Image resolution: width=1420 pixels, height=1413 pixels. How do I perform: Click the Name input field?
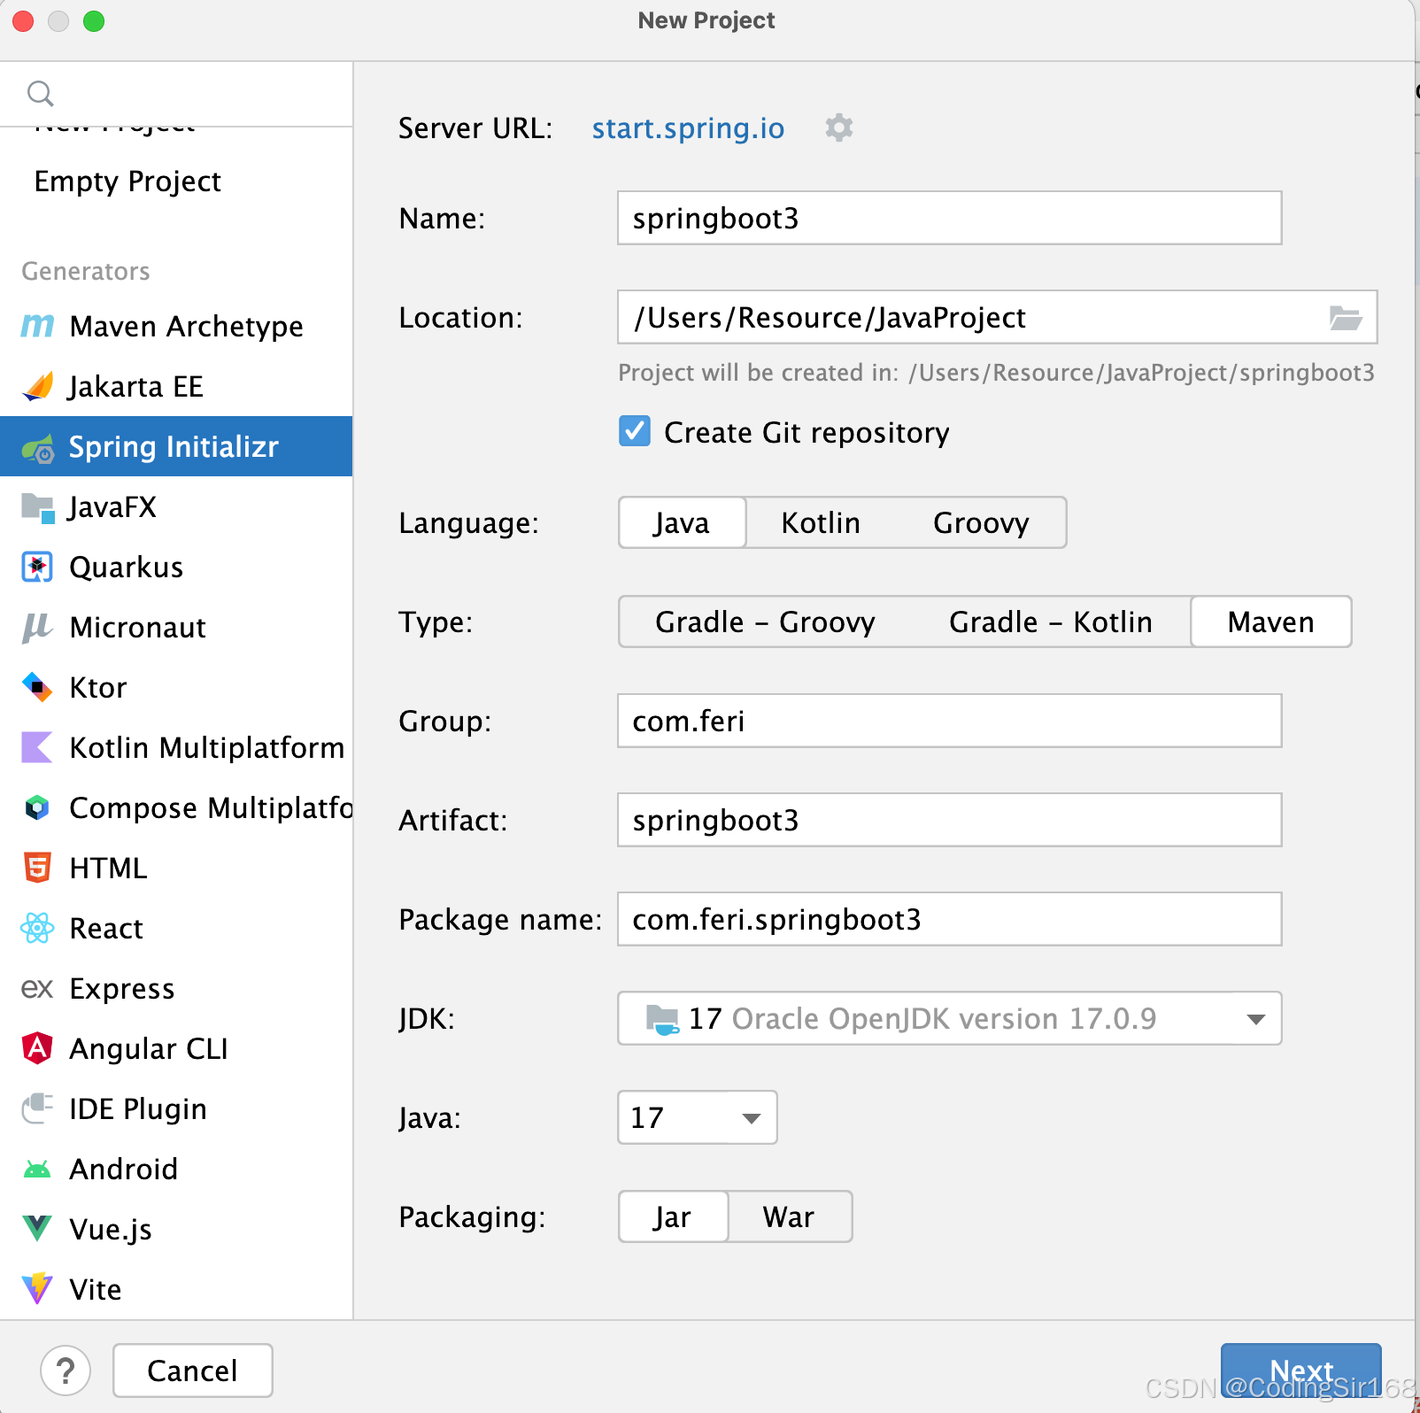click(950, 218)
